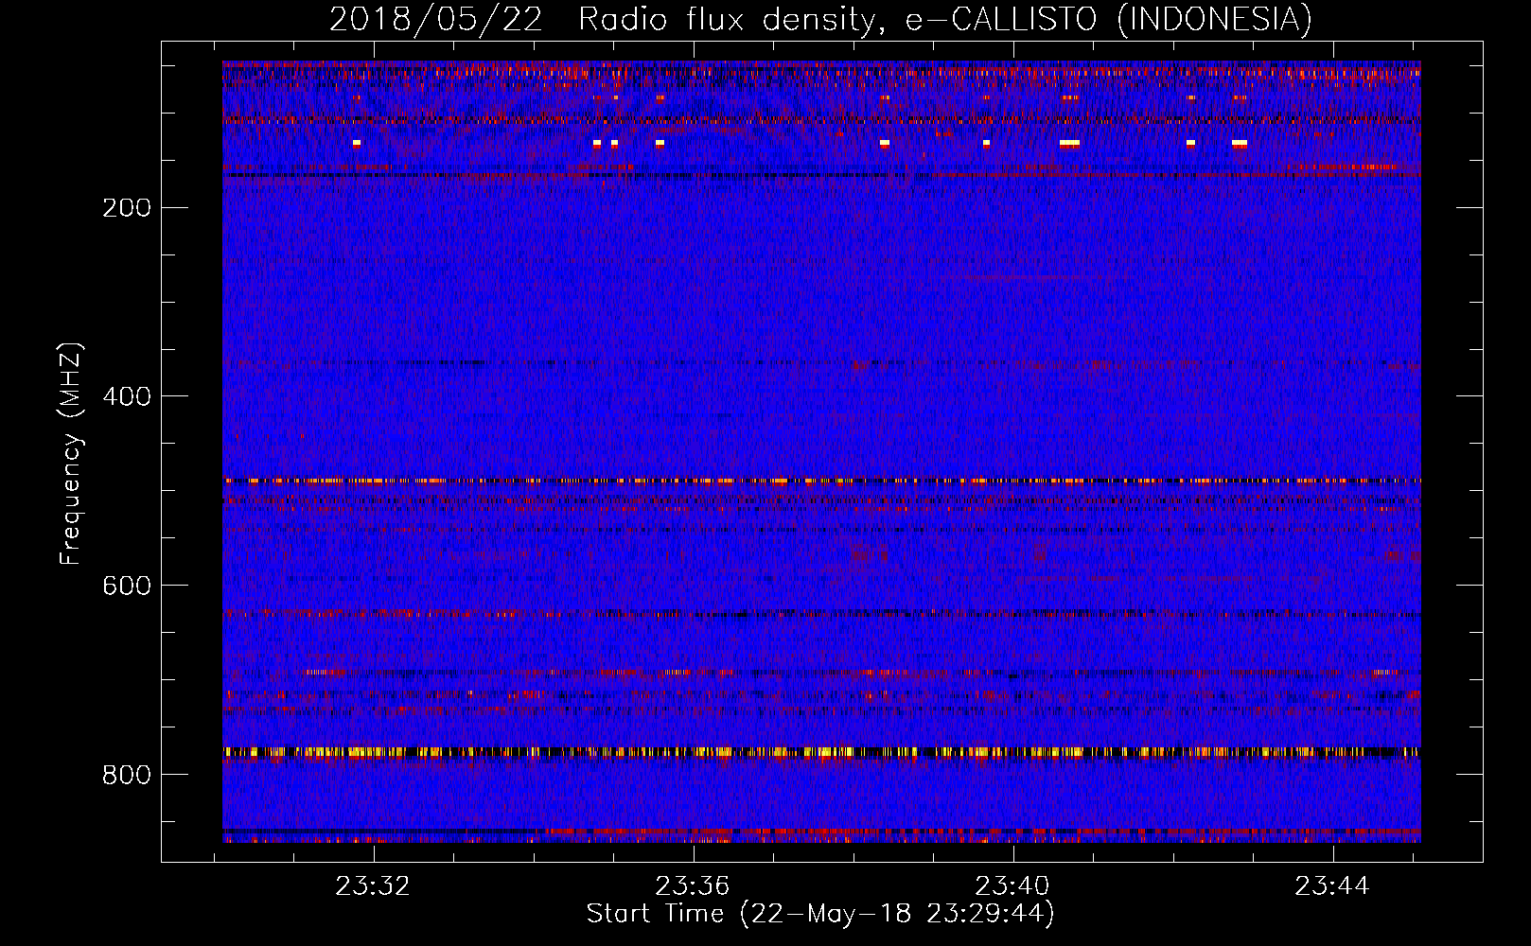Click the Frequency (MHZ) vertical axis title

(x=71, y=454)
